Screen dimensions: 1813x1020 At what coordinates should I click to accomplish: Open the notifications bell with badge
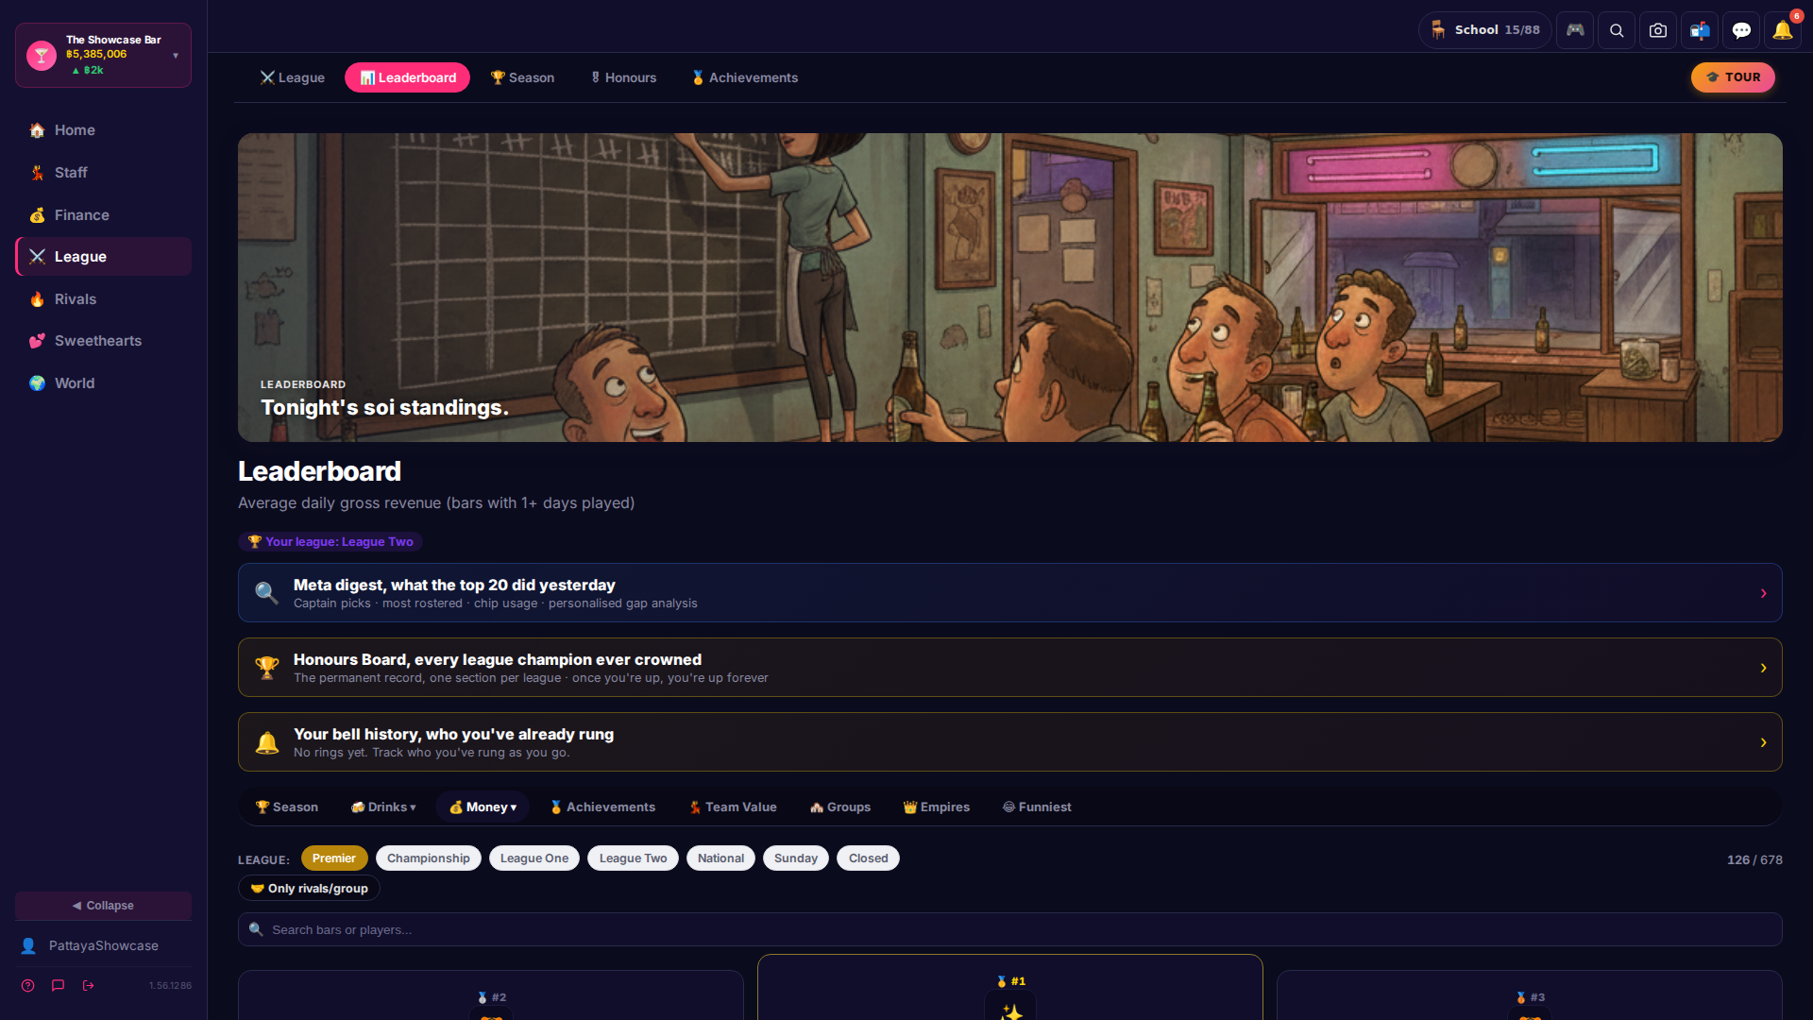point(1783,30)
